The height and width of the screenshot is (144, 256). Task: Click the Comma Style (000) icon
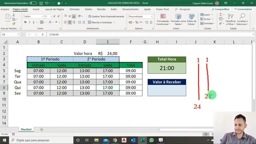click(x=141, y=22)
